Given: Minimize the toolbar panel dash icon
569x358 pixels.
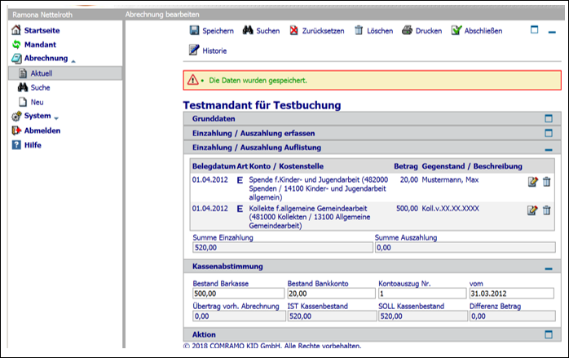Looking at the screenshot, I should (x=552, y=33).
